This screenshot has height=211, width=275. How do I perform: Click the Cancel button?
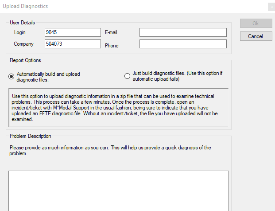tap(256, 36)
